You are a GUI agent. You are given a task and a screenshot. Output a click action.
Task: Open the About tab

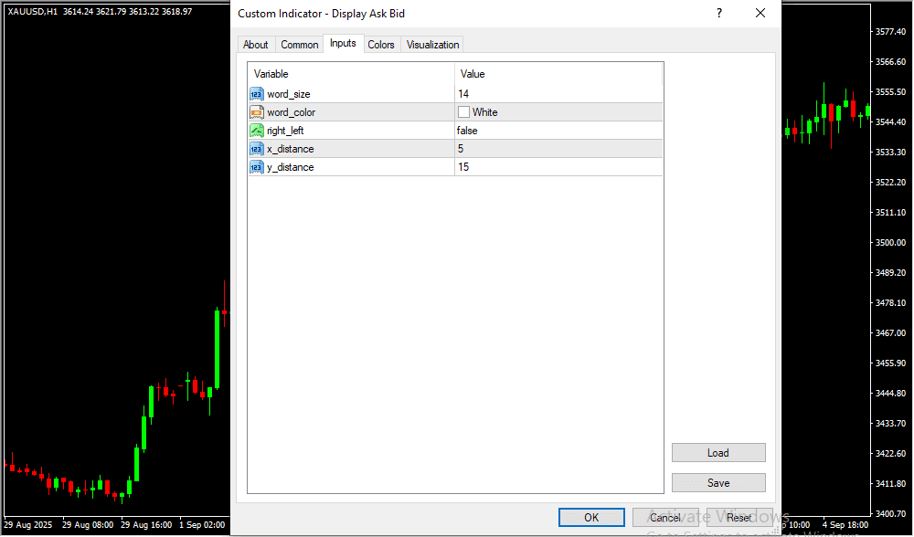point(256,45)
